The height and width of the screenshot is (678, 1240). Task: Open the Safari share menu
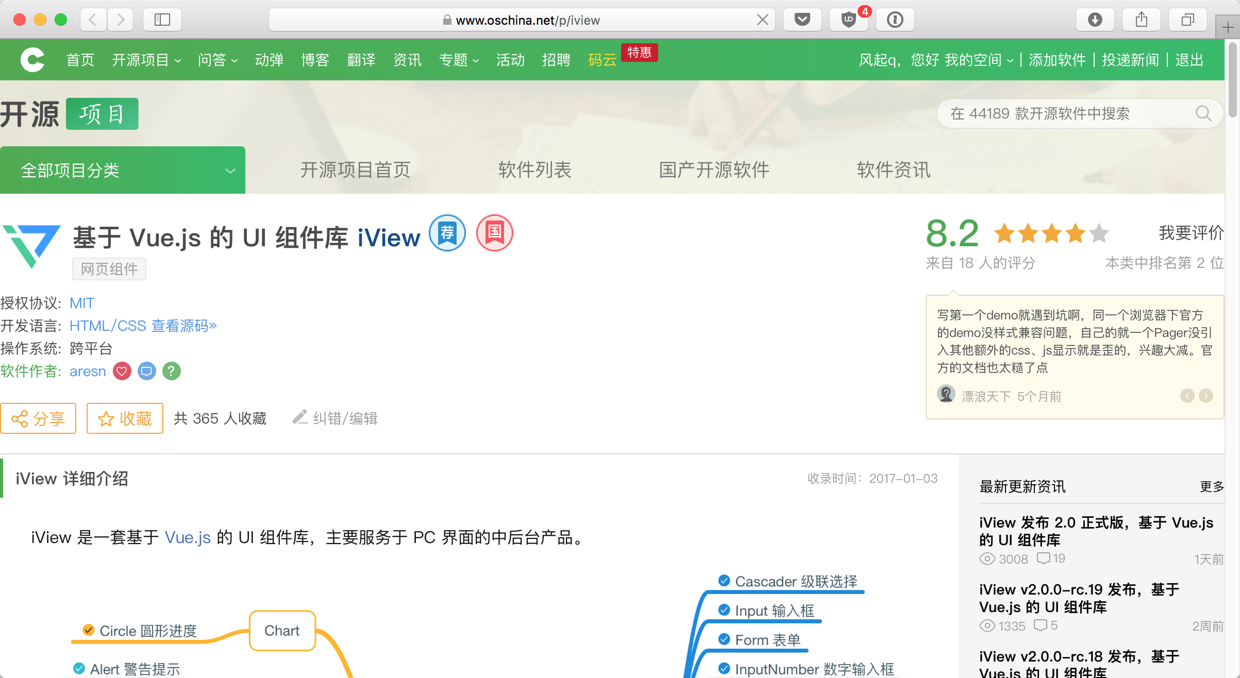tap(1142, 20)
